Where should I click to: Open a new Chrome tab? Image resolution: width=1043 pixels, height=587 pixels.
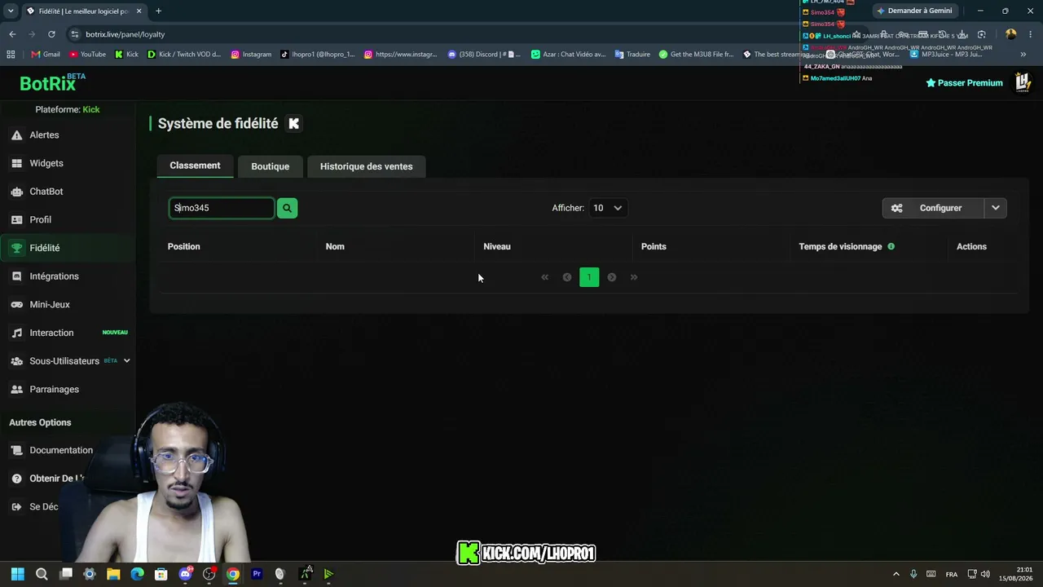tap(158, 11)
